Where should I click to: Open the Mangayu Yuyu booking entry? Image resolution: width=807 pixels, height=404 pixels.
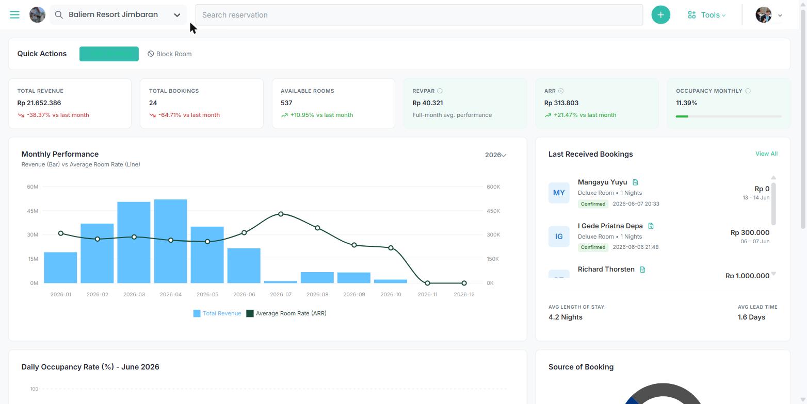[x=659, y=193]
